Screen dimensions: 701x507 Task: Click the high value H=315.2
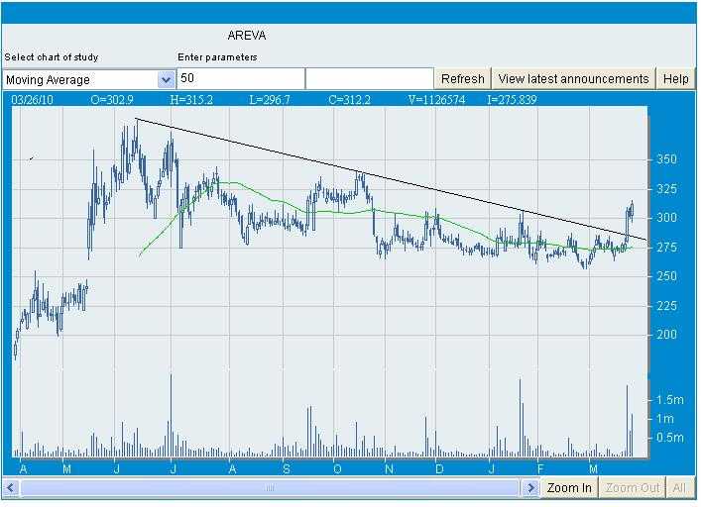[x=191, y=100]
